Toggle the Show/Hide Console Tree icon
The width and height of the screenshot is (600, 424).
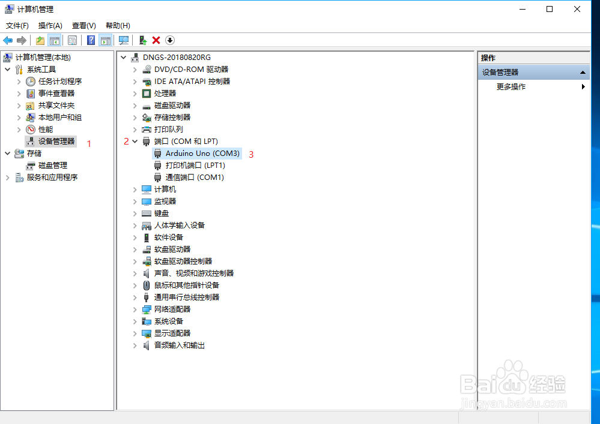tap(54, 40)
